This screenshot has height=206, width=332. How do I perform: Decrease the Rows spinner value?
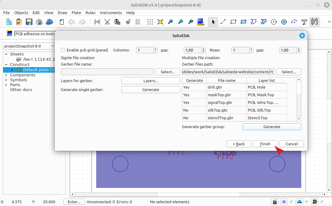pyautogui.click(x=251, y=51)
